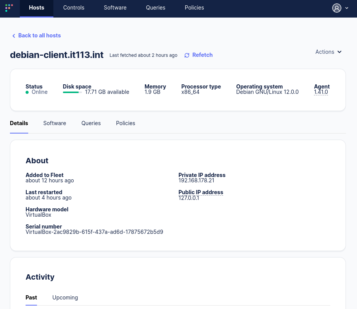Click the agent version 1.41.0
Viewport: 357px width, 309px height.
coord(321,92)
